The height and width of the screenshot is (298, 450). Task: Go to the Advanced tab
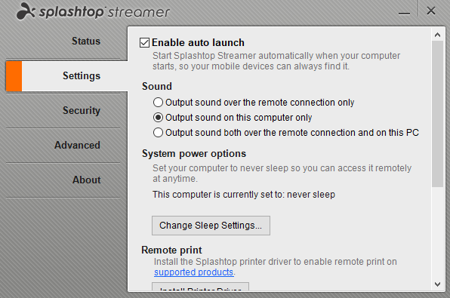(77, 146)
